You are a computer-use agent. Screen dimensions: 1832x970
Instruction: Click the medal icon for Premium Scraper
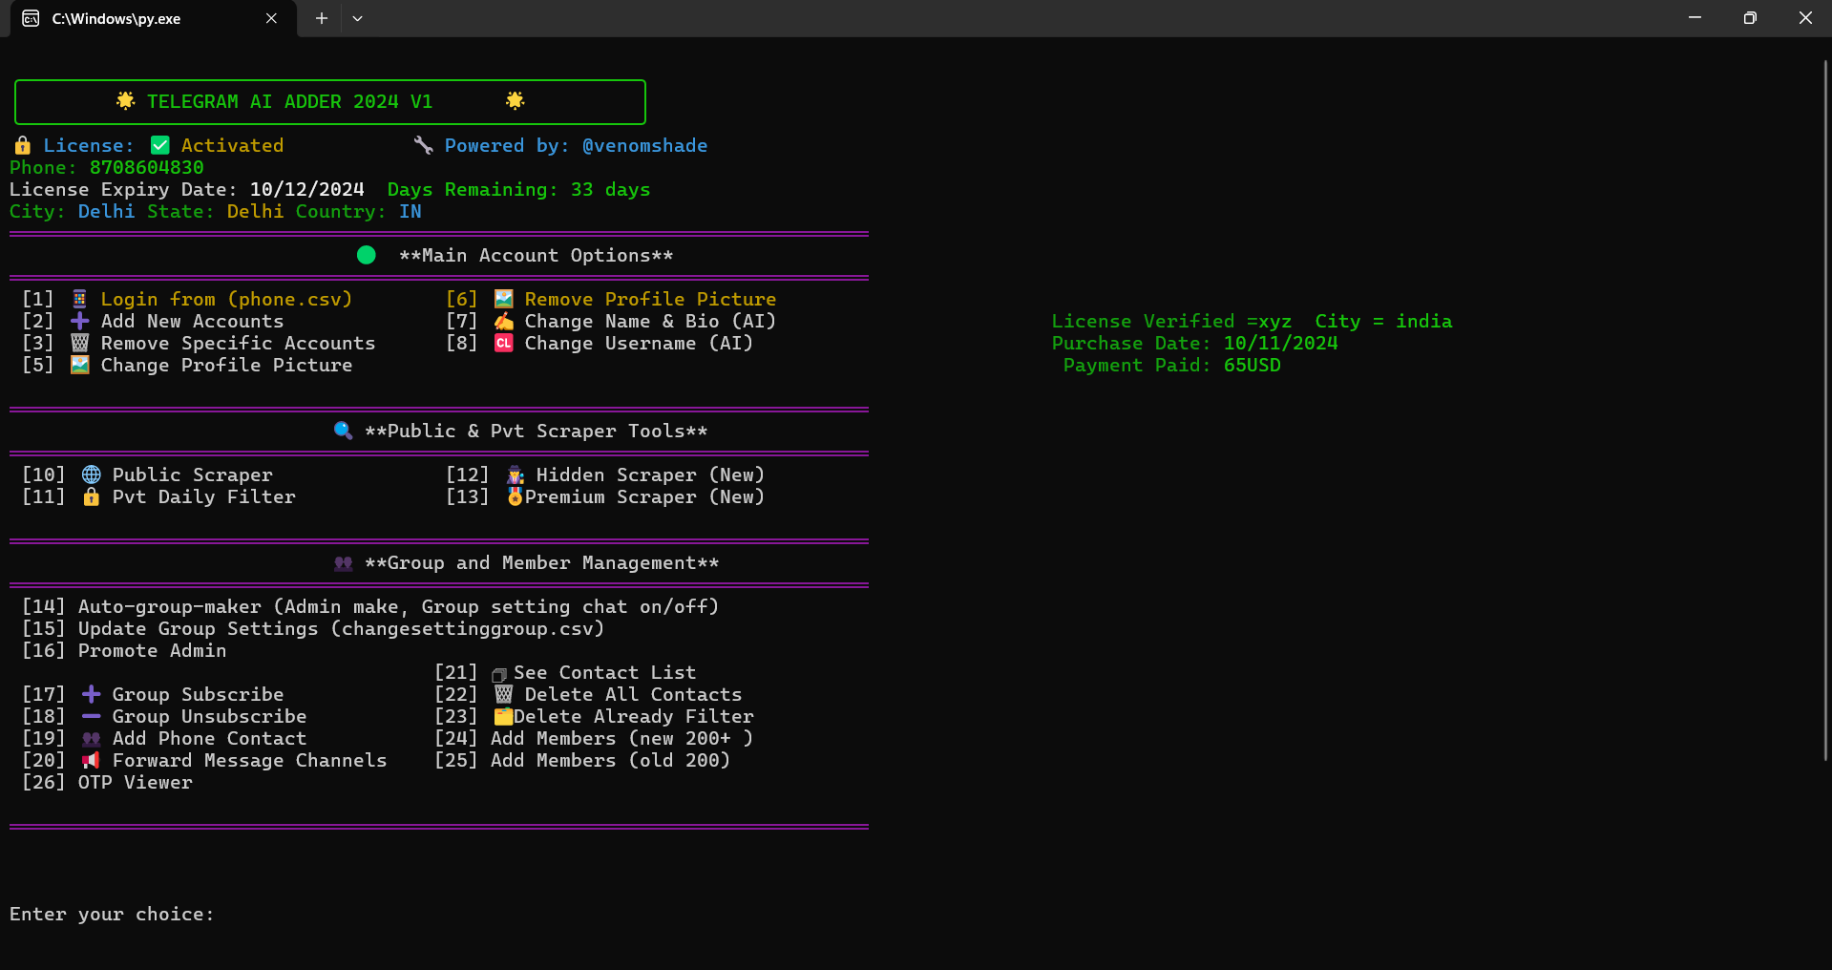[516, 496]
